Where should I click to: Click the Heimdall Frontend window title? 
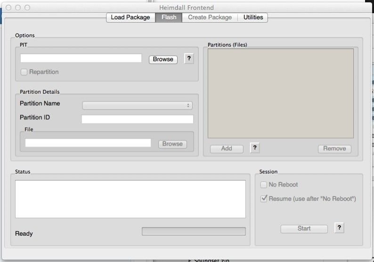pos(187,8)
